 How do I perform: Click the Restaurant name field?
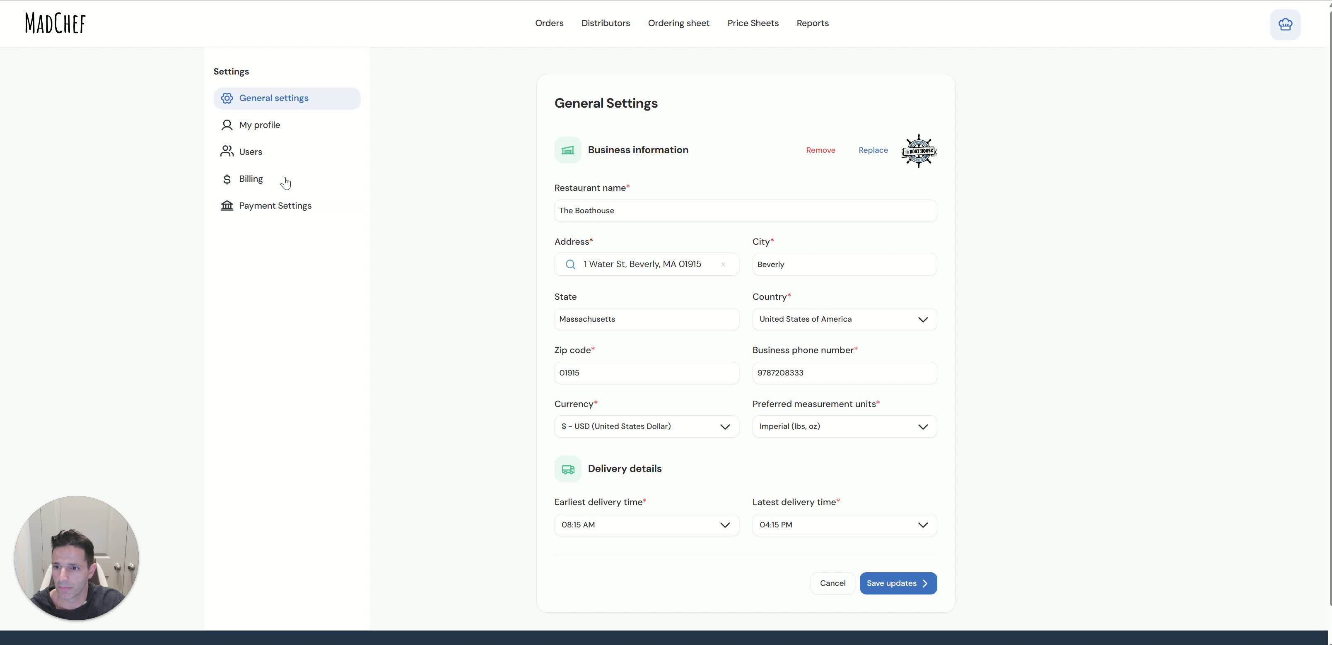click(745, 211)
